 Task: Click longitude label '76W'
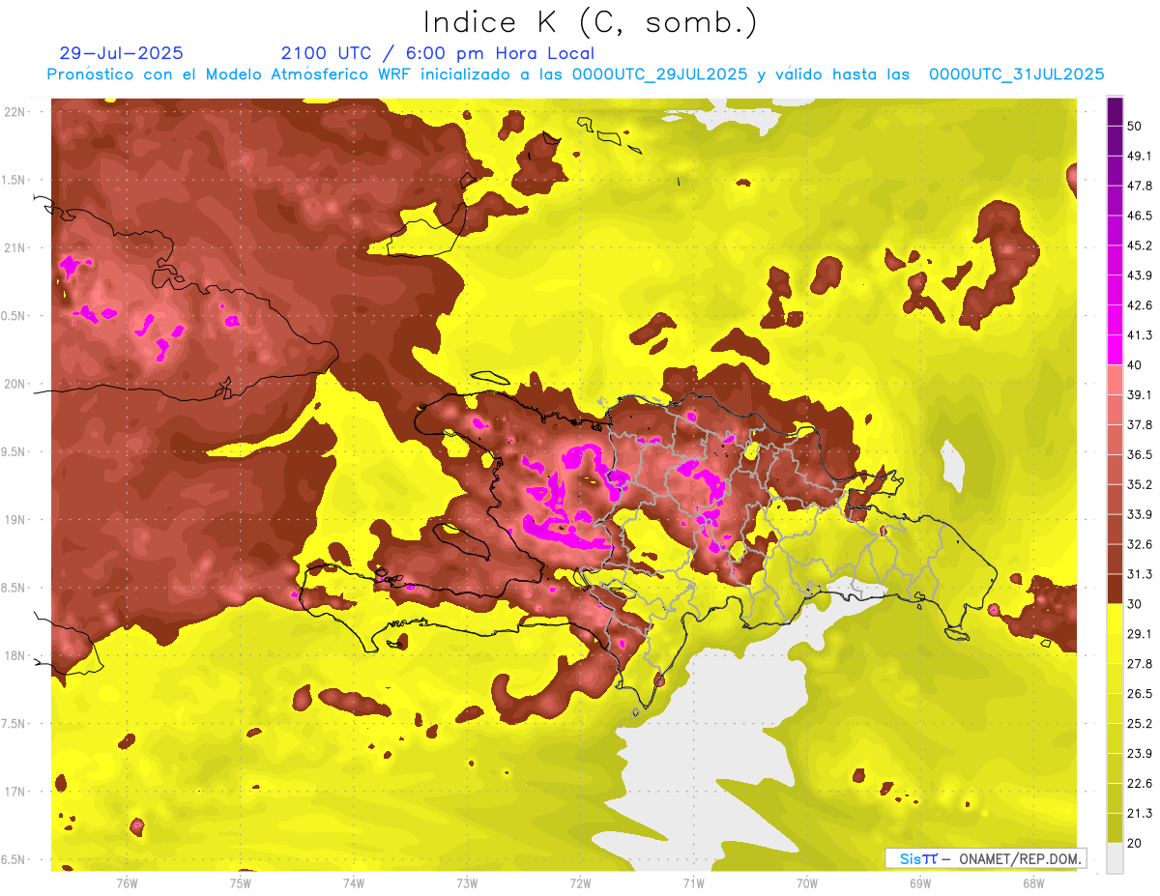pyautogui.click(x=127, y=883)
